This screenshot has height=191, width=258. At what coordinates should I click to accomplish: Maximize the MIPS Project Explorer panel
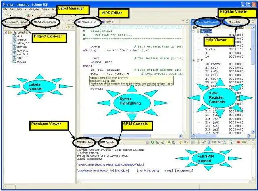pyautogui.click(x=73, y=21)
